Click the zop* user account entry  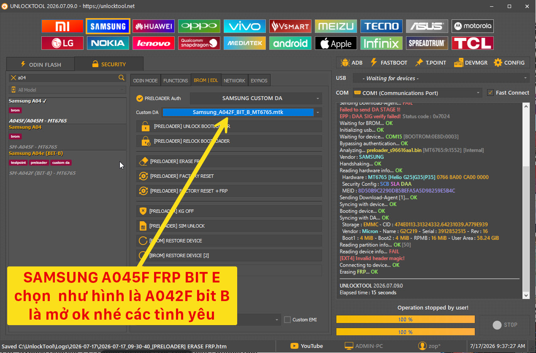coord(429,346)
